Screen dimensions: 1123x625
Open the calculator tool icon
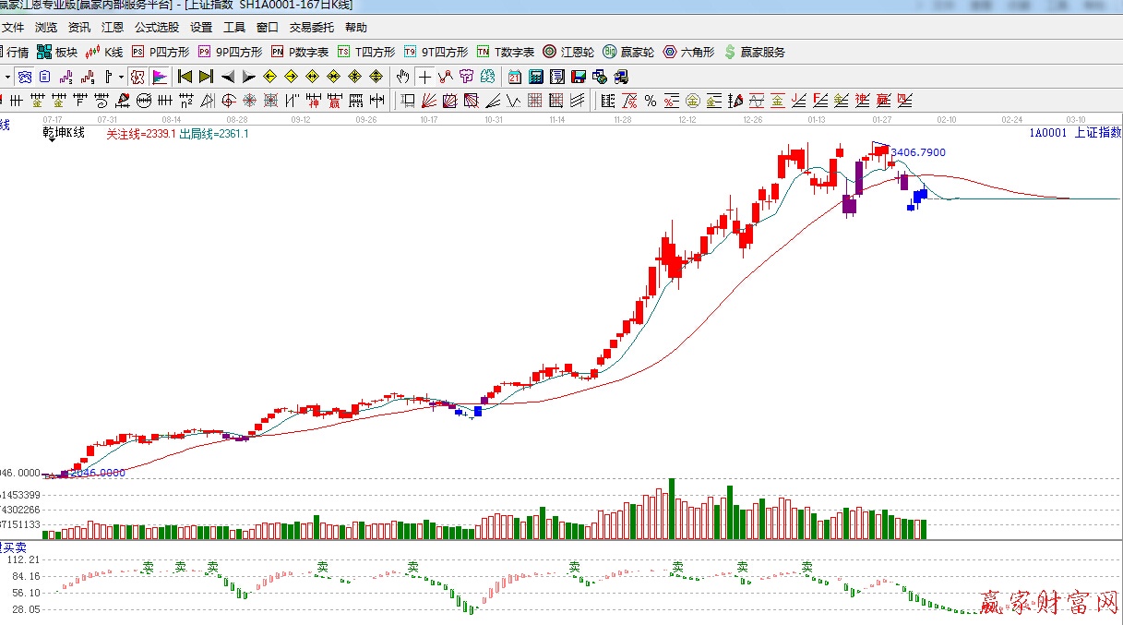tap(536, 77)
